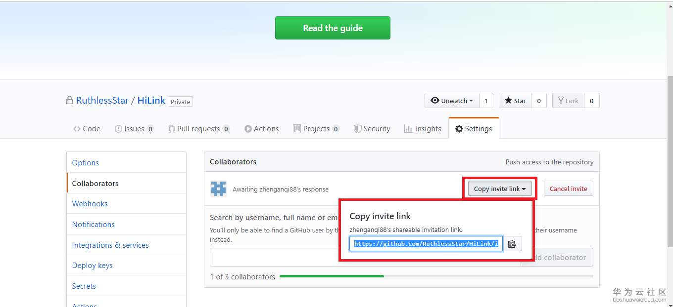Open the Actions tab
673x307 pixels.
click(x=261, y=129)
